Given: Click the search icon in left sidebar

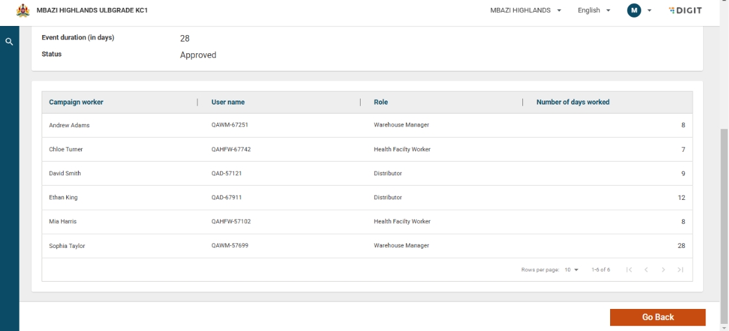Looking at the screenshot, I should [9, 42].
